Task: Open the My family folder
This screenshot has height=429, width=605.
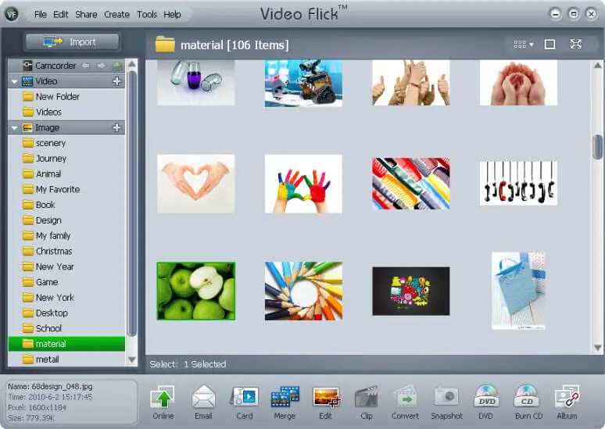Action: 66,236
